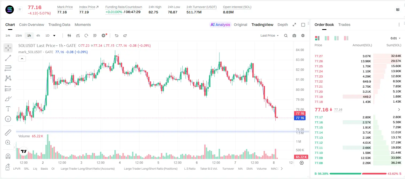The height and width of the screenshot is (179, 405).
Task: Switch order book to asks-only view
Action: coord(346,38)
